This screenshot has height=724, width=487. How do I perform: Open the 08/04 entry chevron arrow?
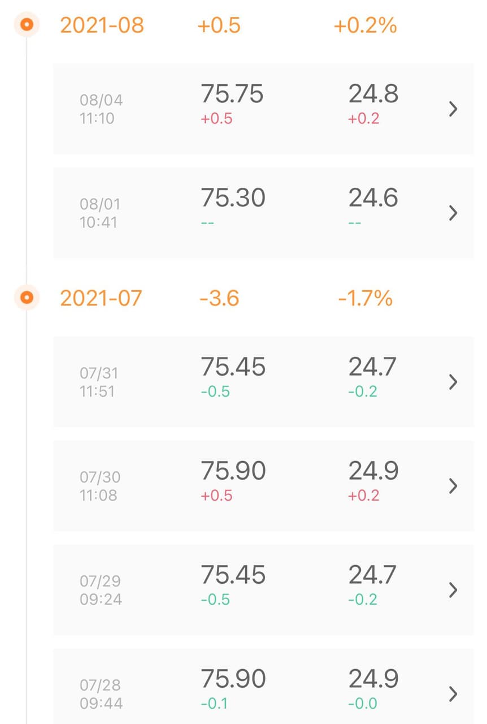[452, 109]
